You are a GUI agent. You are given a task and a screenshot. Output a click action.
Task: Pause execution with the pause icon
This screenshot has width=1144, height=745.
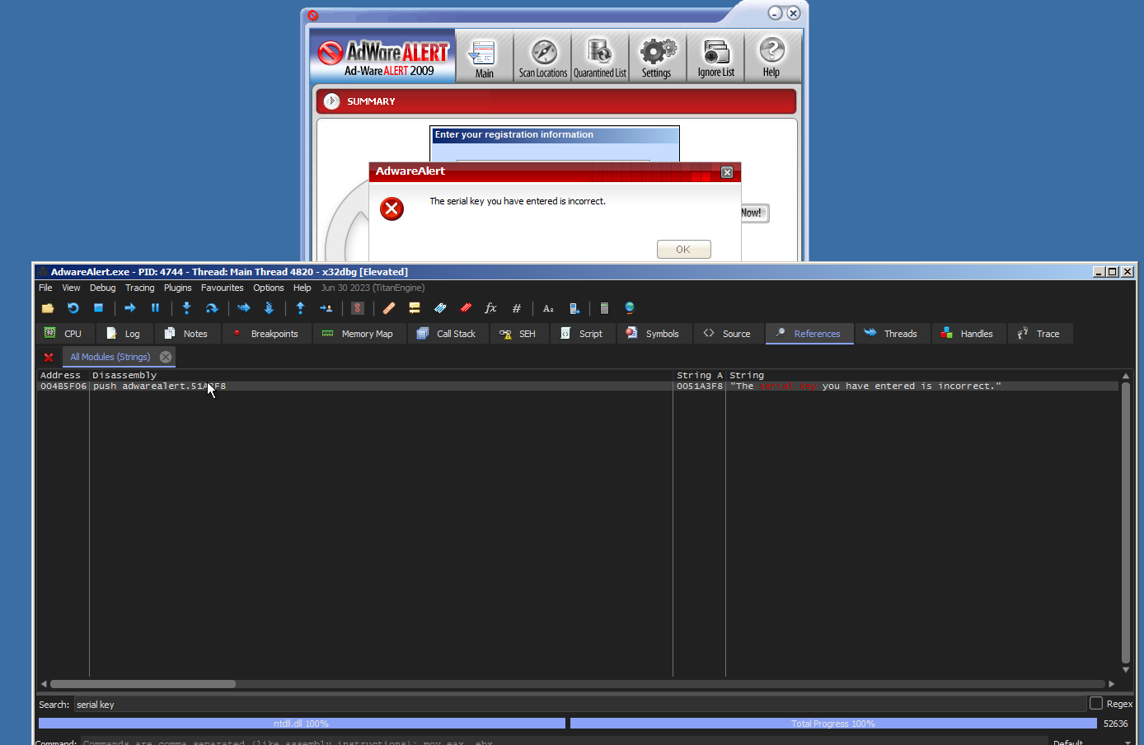point(155,308)
